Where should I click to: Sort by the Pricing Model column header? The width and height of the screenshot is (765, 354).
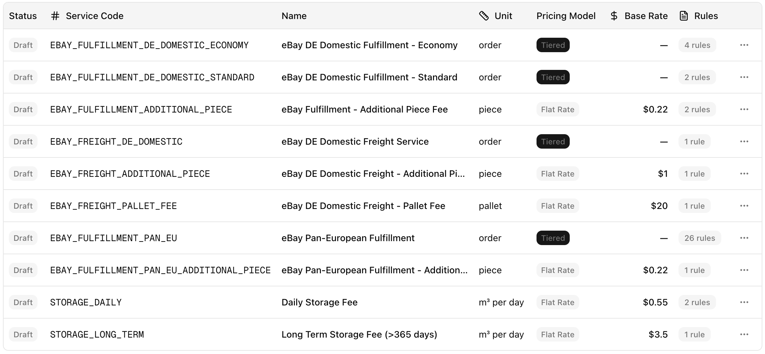[566, 16]
